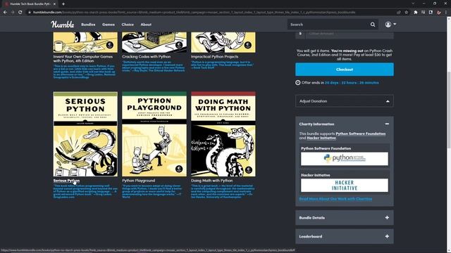Open the Choice menu item
Viewport: 451px width, 253px height.
pyautogui.click(x=128, y=25)
